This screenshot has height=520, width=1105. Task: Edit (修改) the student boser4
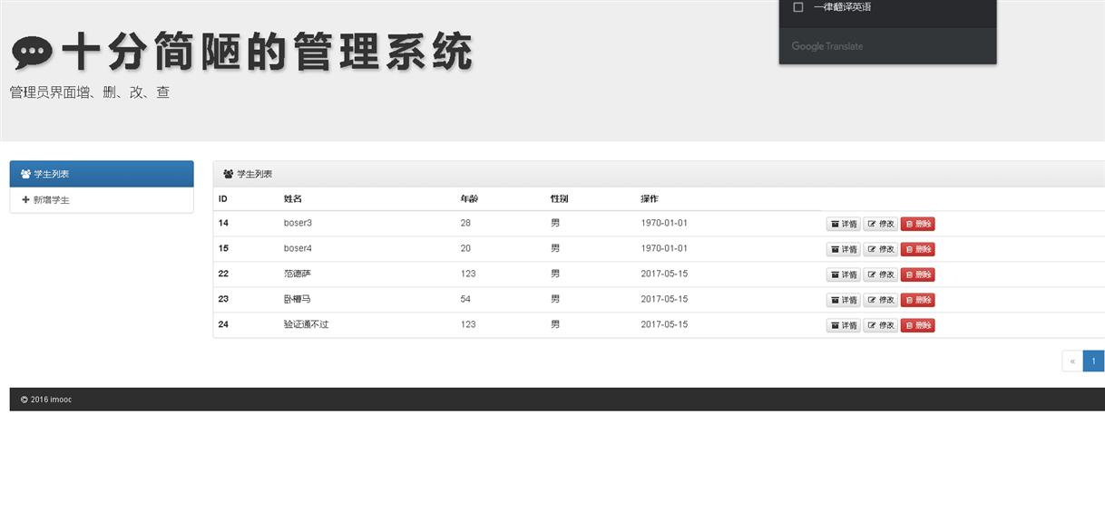(880, 249)
